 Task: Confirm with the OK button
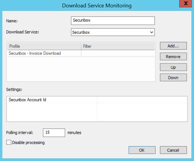(x=142, y=150)
